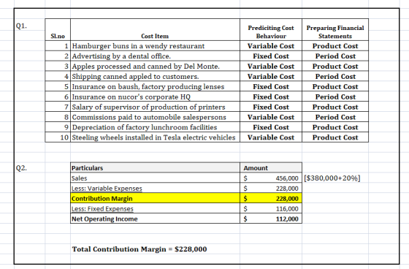This screenshot has width=409, height=269.
Task: Select the Hamburger buns cost item cell
Action: [x=155, y=46]
